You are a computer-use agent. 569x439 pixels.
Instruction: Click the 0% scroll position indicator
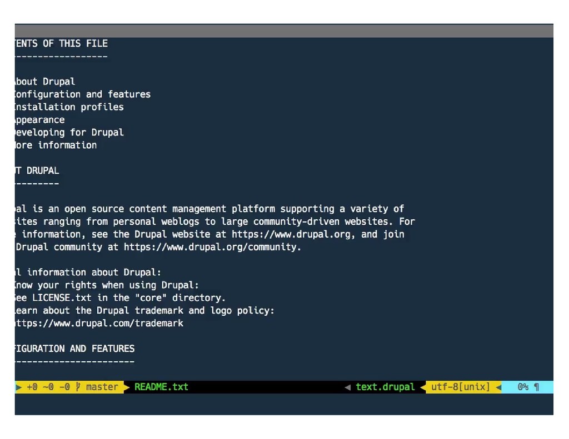point(523,387)
